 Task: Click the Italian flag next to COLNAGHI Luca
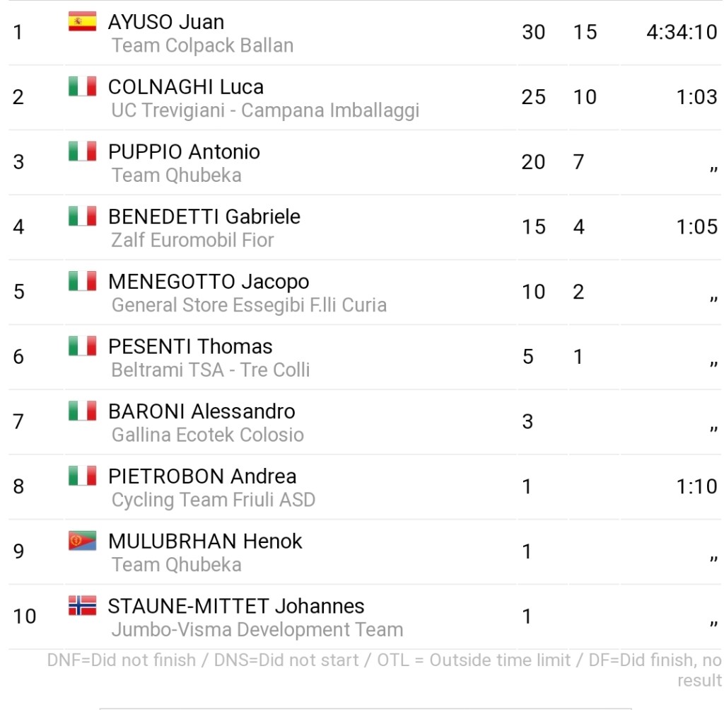coord(83,86)
